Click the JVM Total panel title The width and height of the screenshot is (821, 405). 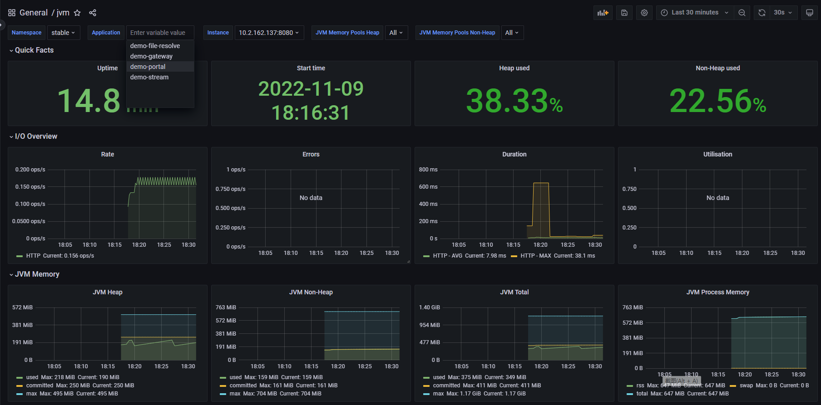pos(514,292)
